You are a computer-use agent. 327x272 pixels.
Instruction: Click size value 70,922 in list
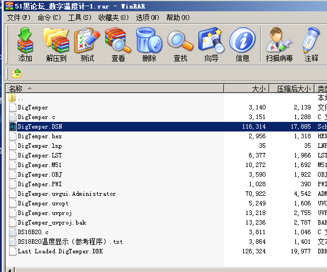pos(255,194)
